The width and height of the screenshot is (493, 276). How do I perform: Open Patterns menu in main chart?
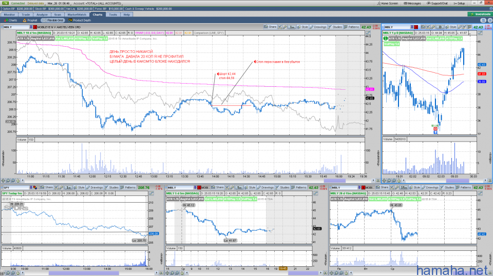click(x=351, y=27)
